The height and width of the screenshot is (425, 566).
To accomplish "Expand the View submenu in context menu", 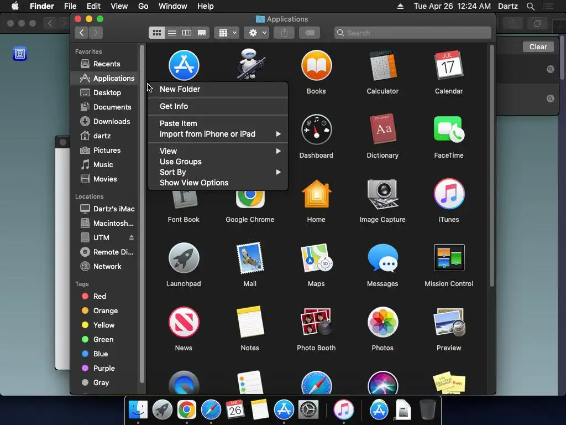I will [218, 151].
